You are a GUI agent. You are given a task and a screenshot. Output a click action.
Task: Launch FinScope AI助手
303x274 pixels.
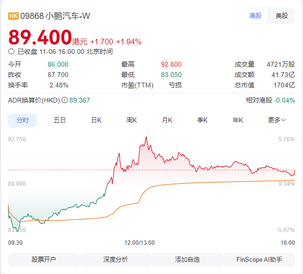pyautogui.click(x=259, y=259)
